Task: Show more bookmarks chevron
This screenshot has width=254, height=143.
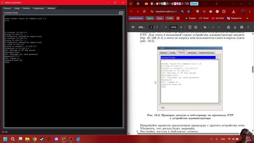Action: pyautogui.click(x=247, y=18)
